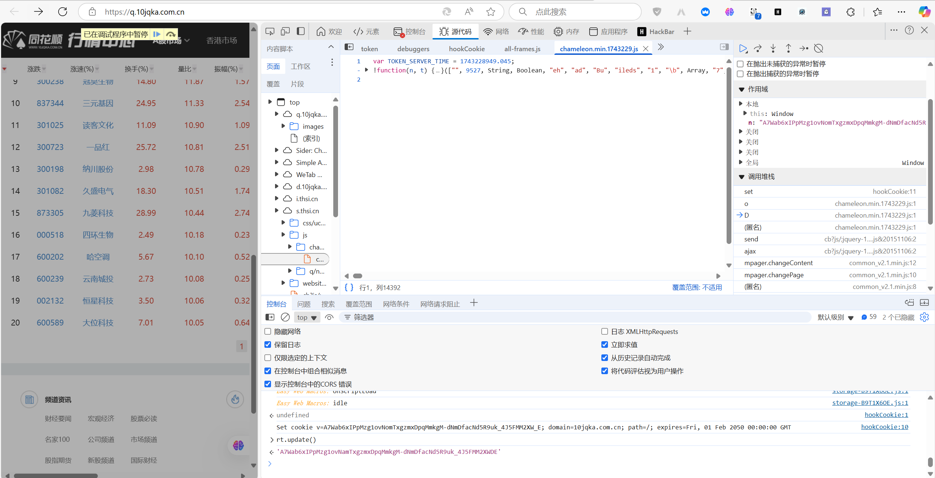Enable pause on uncaught exceptions checkbox
Screen dimensions: 935x478
click(740, 64)
